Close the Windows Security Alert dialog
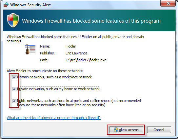 tap(168, 3)
